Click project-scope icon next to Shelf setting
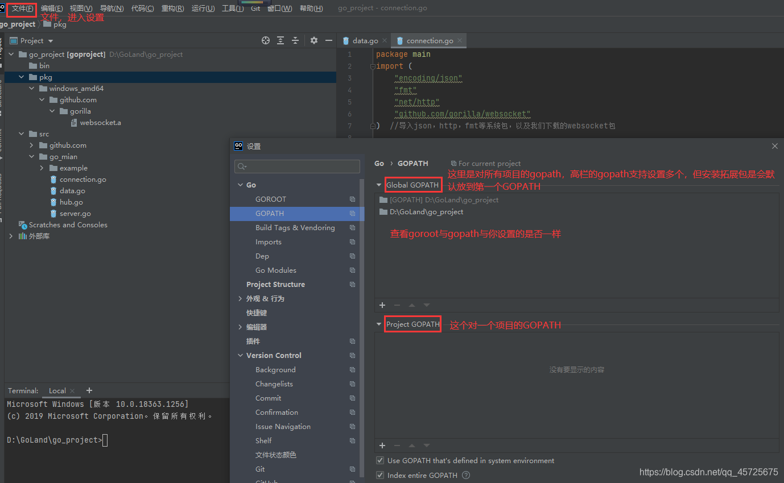The image size is (784, 483). coord(352,441)
